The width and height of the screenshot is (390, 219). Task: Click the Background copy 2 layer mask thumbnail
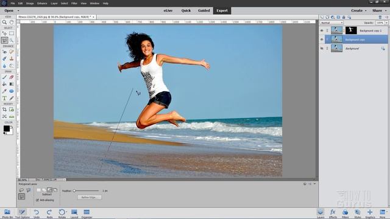[x=351, y=30]
